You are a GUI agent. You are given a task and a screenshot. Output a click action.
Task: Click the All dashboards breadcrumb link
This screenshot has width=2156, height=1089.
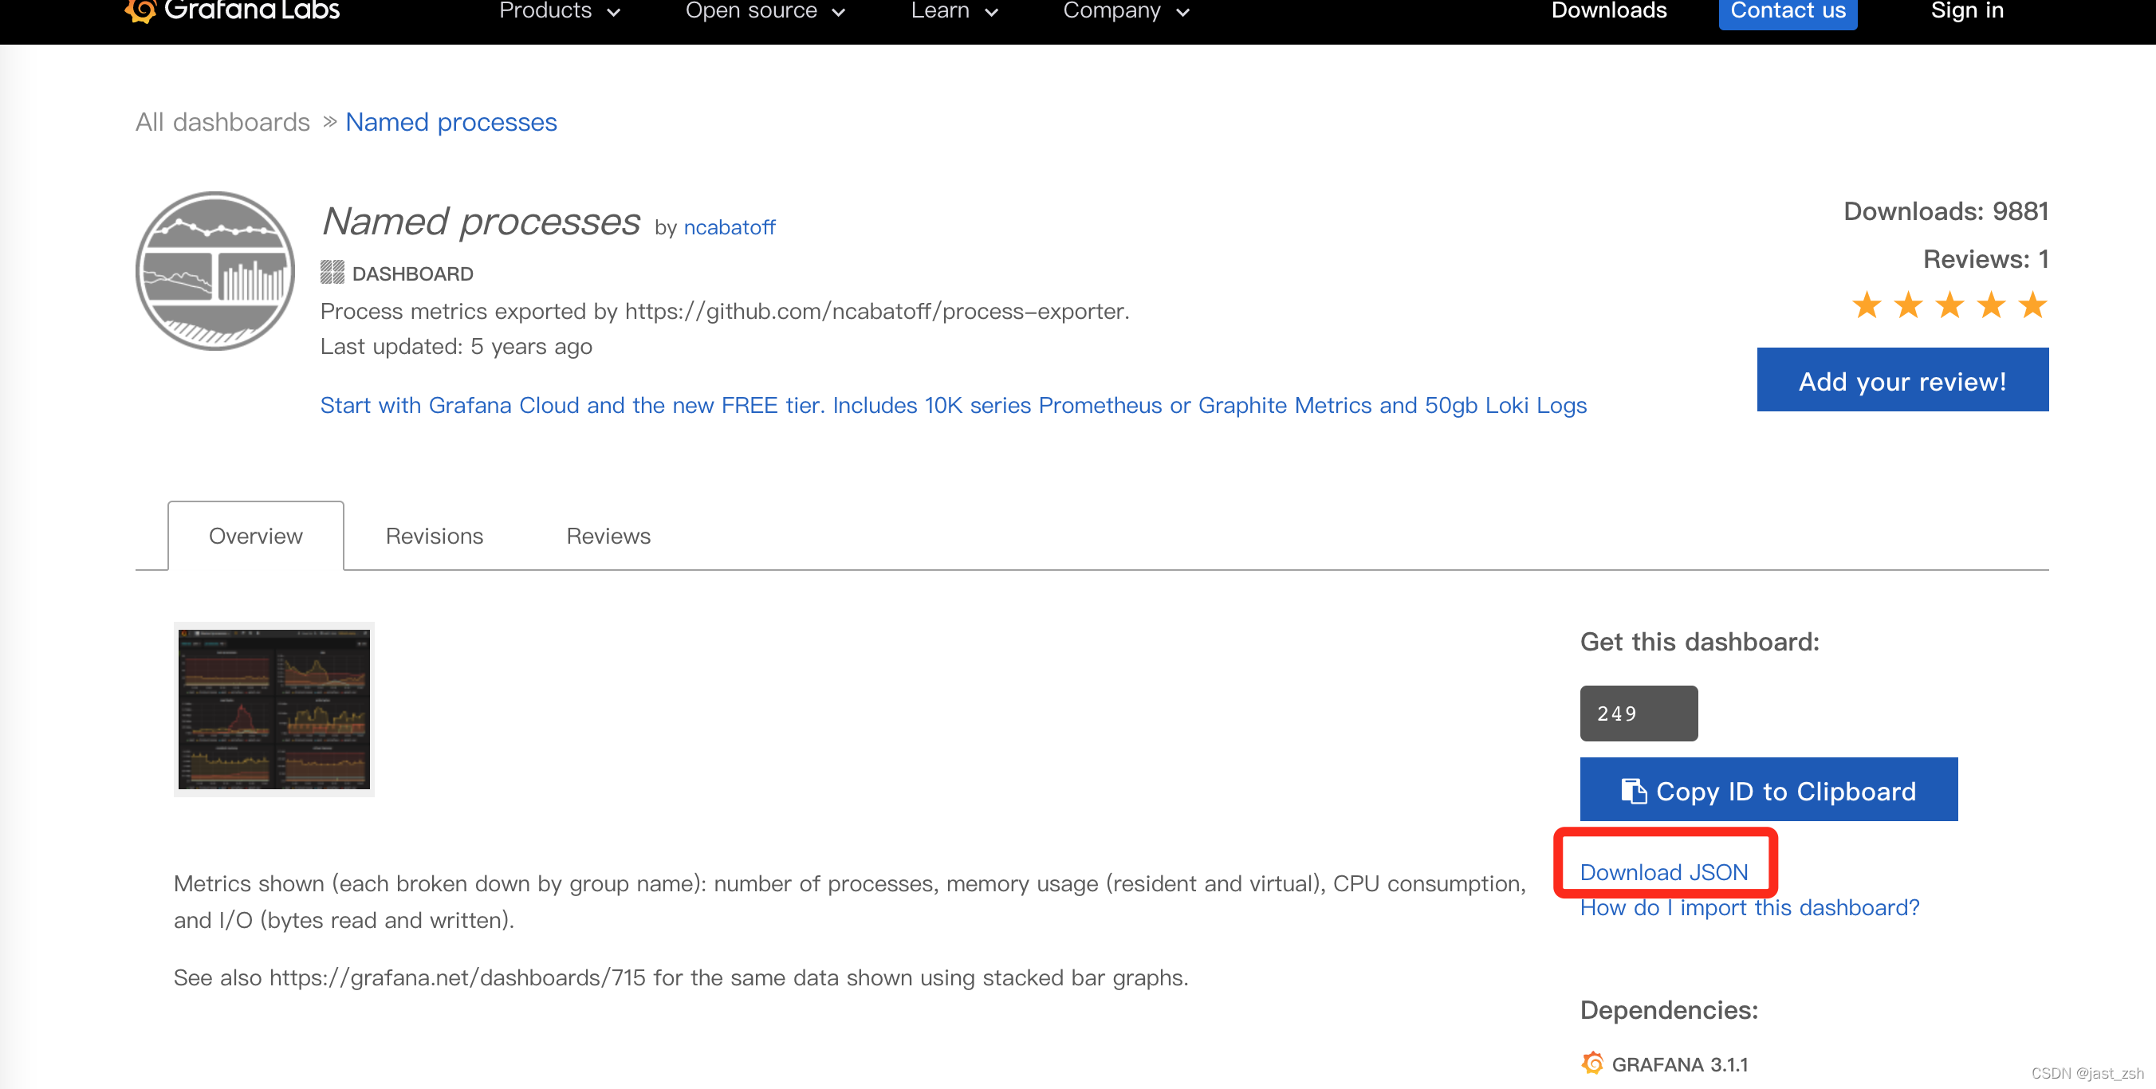(222, 121)
